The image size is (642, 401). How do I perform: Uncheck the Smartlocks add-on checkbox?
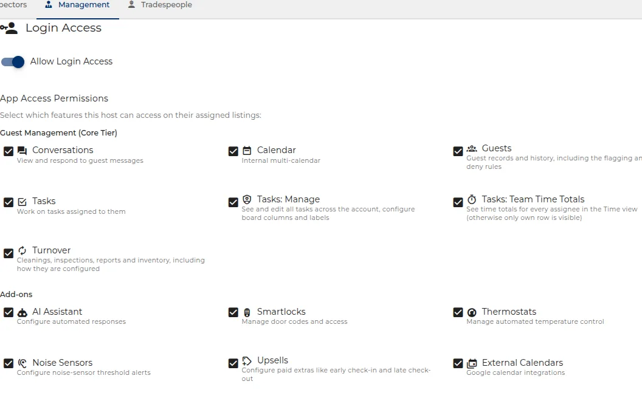point(233,312)
